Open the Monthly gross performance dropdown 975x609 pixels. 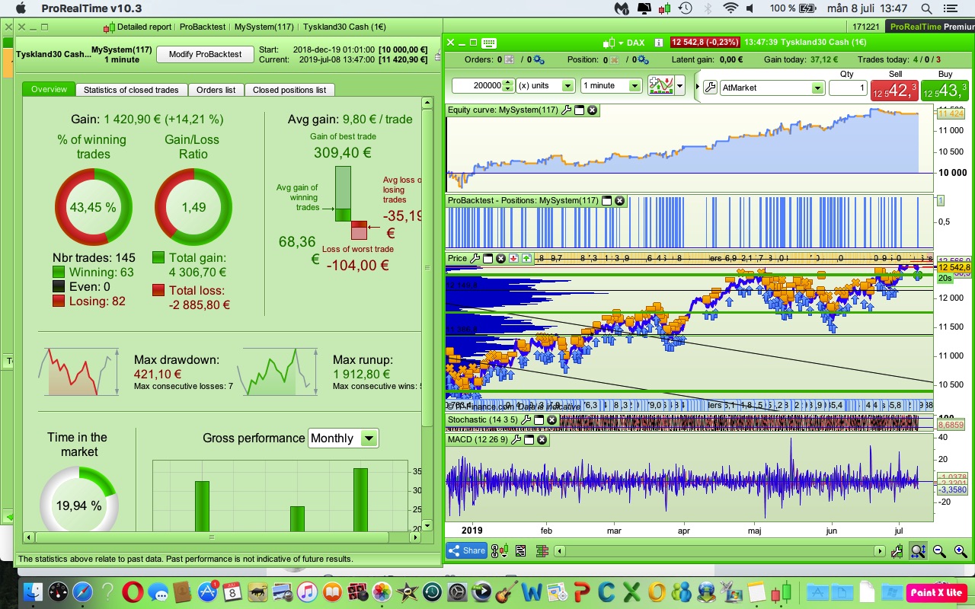(x=367, y=438)
